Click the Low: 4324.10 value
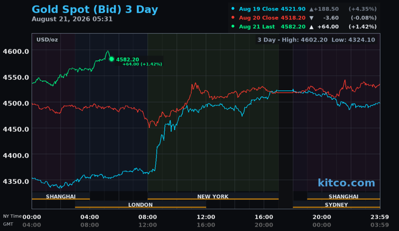This screenshot has height=231, width=399. 353,40
